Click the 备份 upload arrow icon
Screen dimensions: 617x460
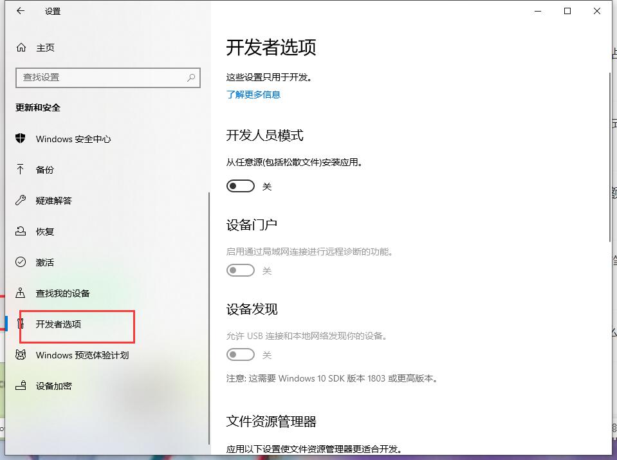(x=21, y=170)
